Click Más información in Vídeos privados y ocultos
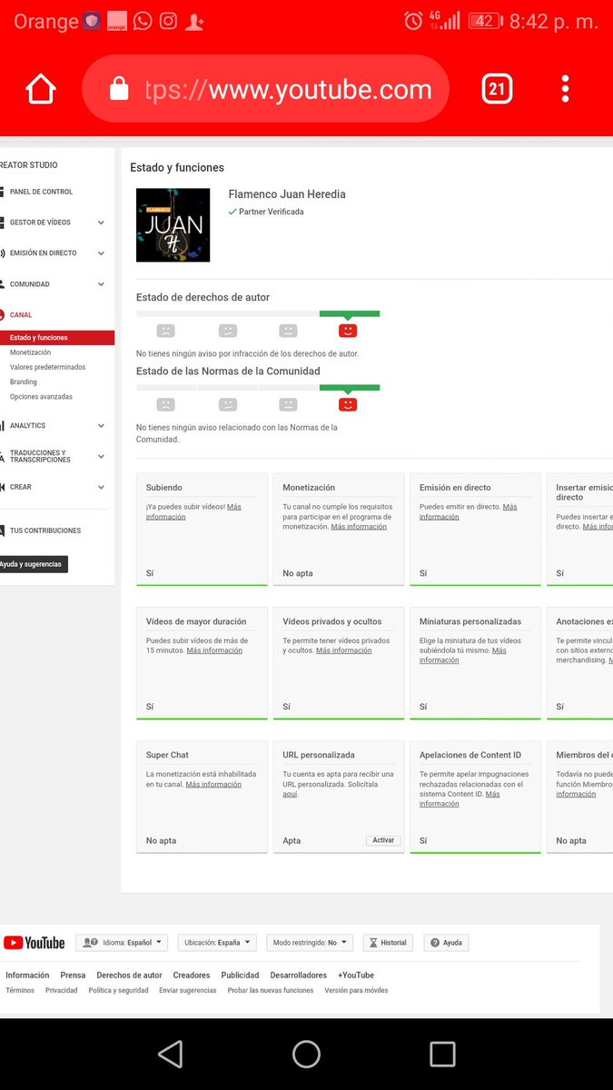 (343, 650)
